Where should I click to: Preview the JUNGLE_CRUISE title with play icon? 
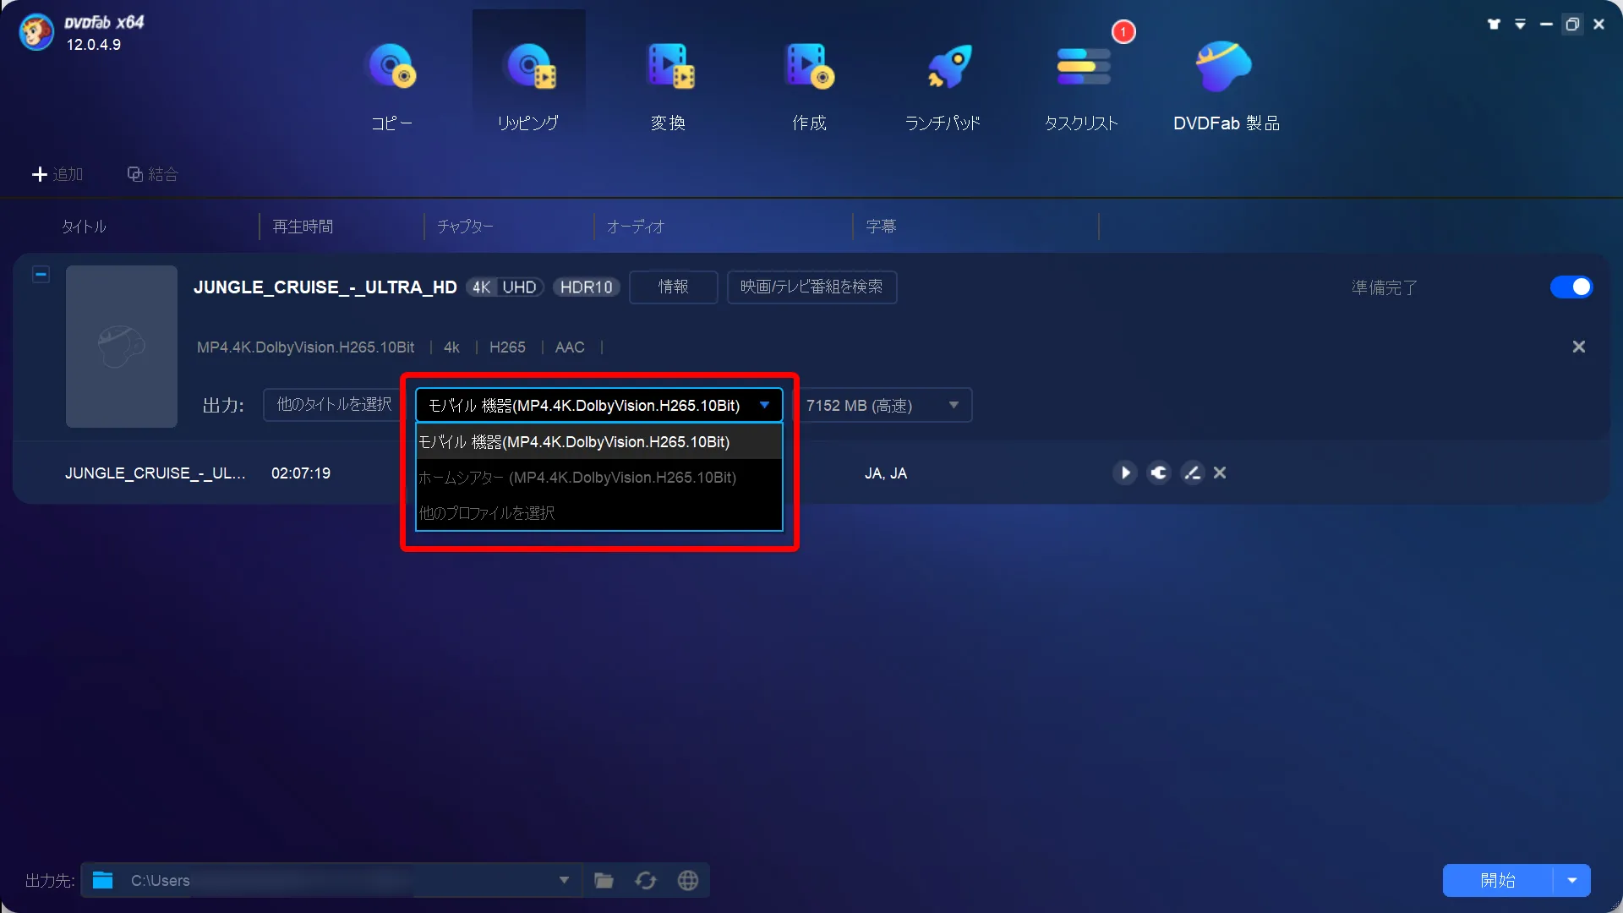click(1124, 473)
